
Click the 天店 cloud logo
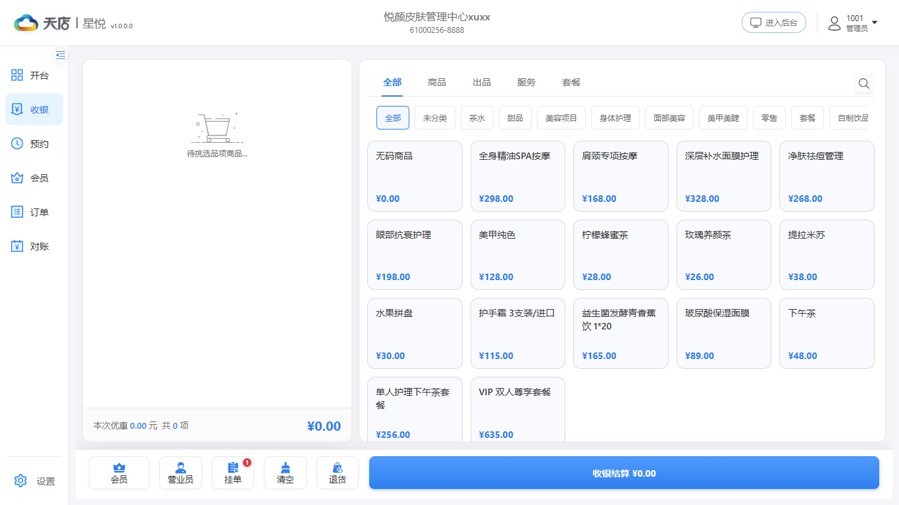point(26,23)
